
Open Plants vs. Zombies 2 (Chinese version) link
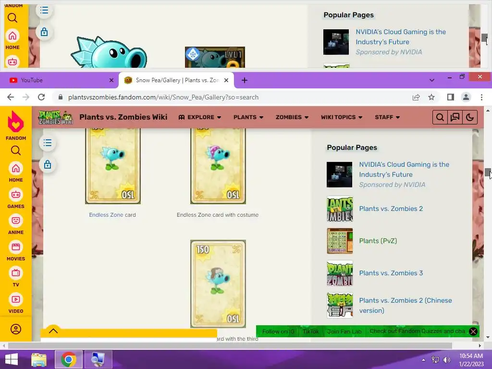point(406,305)
